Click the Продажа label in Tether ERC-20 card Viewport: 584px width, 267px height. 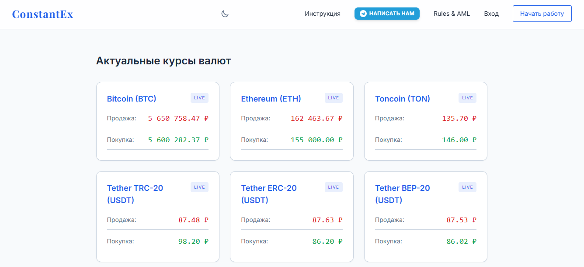256,220
